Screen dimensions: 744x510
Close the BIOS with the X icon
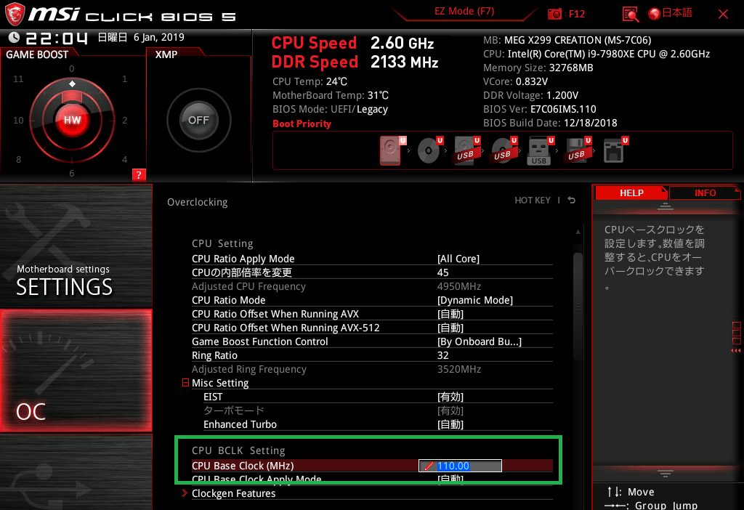(723, 15)
